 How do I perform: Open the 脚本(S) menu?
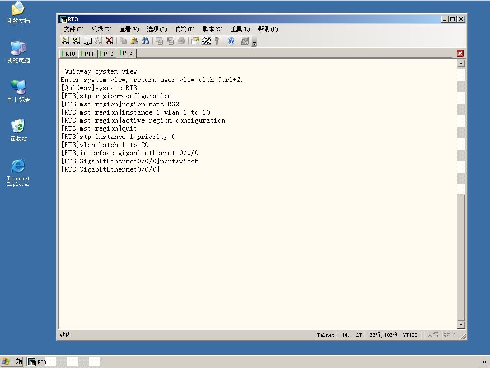(212, 29)
